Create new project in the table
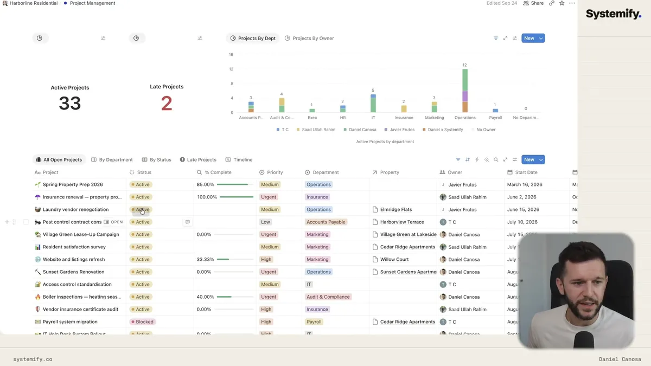Viewport: 651px width, 366px height. pyautogui.click(x=529, y=159)
